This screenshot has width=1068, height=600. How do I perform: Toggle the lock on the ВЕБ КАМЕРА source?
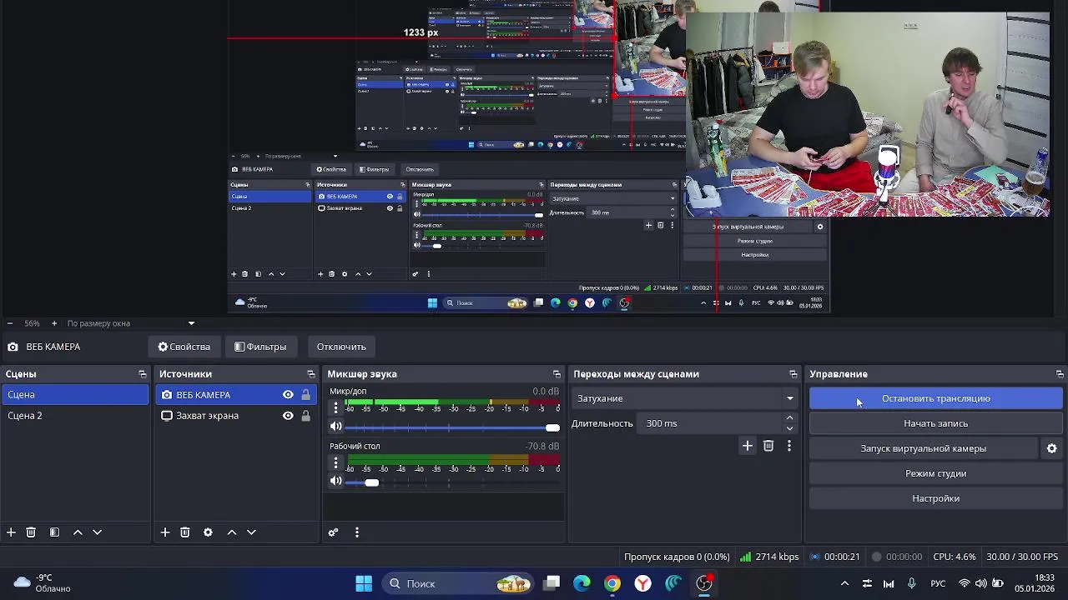[x=306, y=395]
